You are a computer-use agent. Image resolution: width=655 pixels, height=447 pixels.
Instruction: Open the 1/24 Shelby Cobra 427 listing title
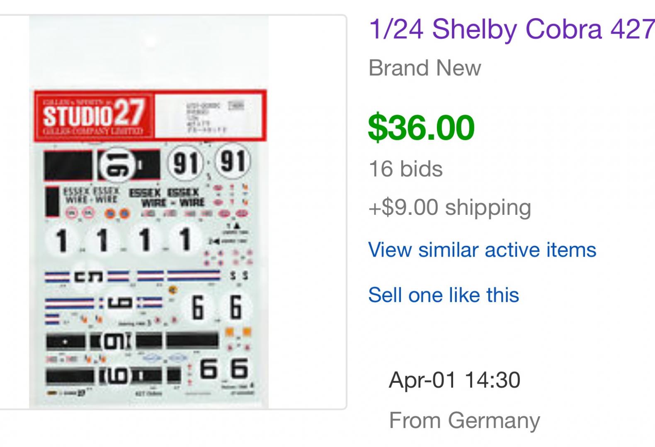pos(511,29)
